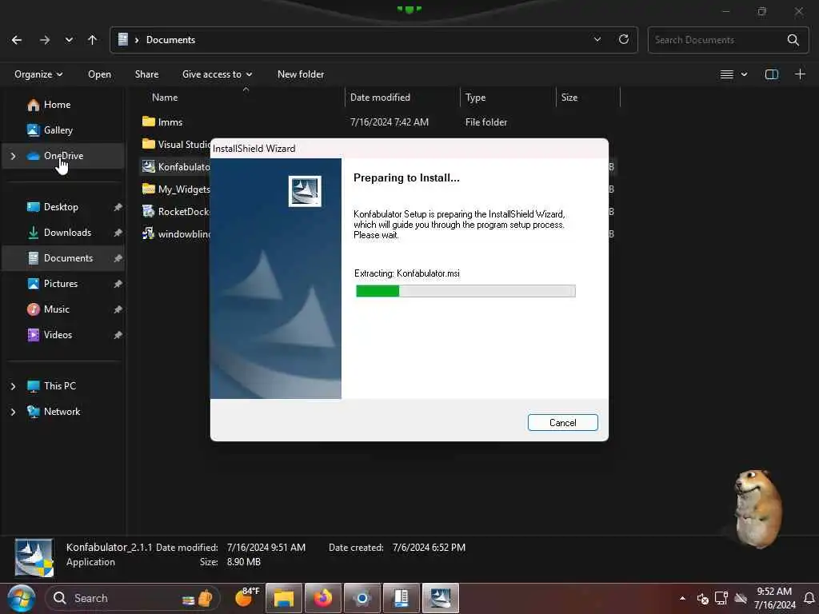Viewport: 819px width, 614px height.
Task: Select the lmms folder
Action: pos(170,122)
